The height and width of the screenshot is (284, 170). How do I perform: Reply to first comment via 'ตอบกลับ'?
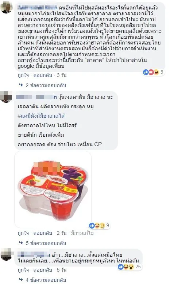click(x=43, y=75)
